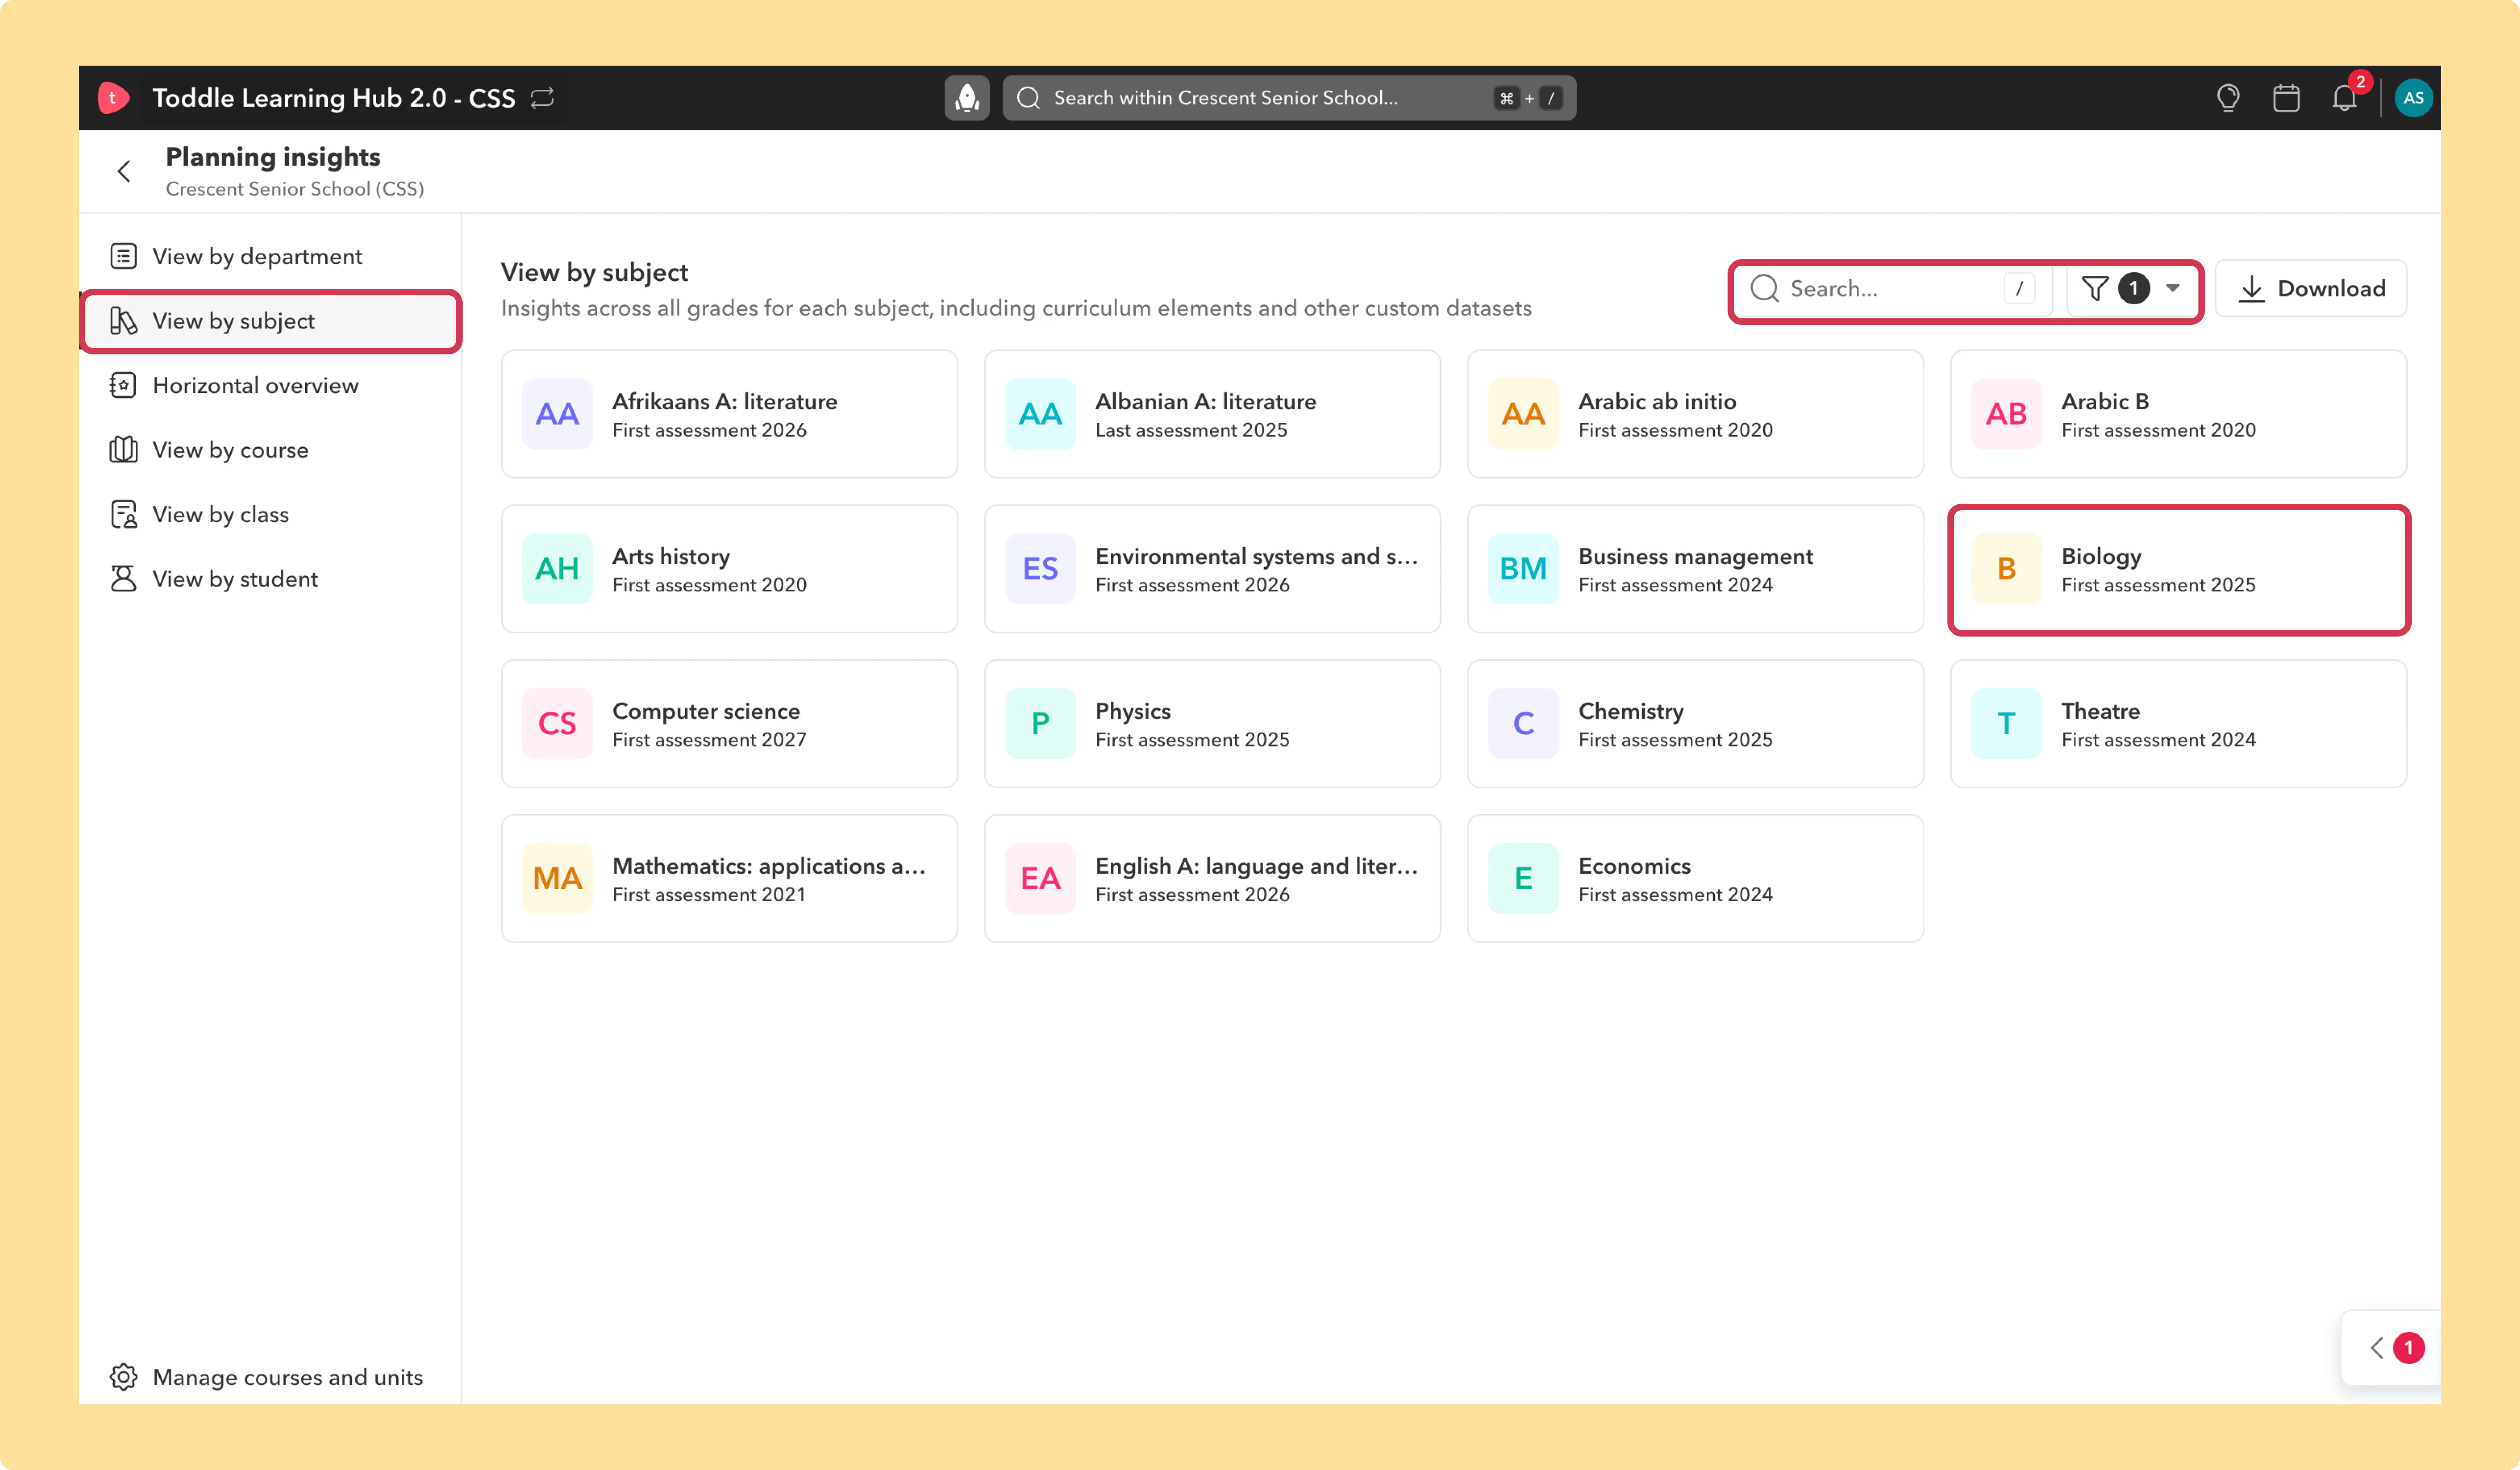Click the Business management BM badge

(1523, 569)
